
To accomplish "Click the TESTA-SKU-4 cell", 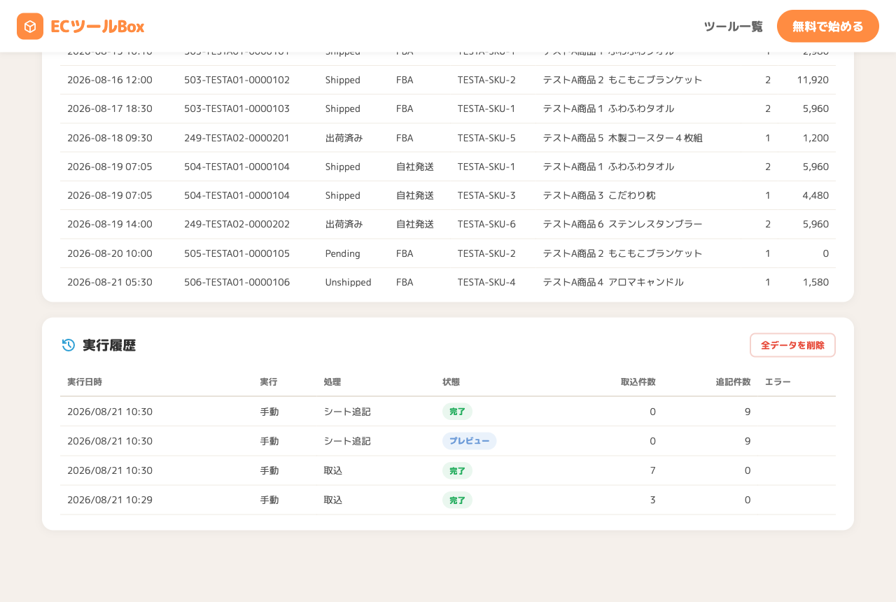I will click(486, 282).
